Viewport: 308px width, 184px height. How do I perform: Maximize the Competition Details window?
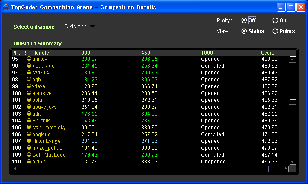291,7
